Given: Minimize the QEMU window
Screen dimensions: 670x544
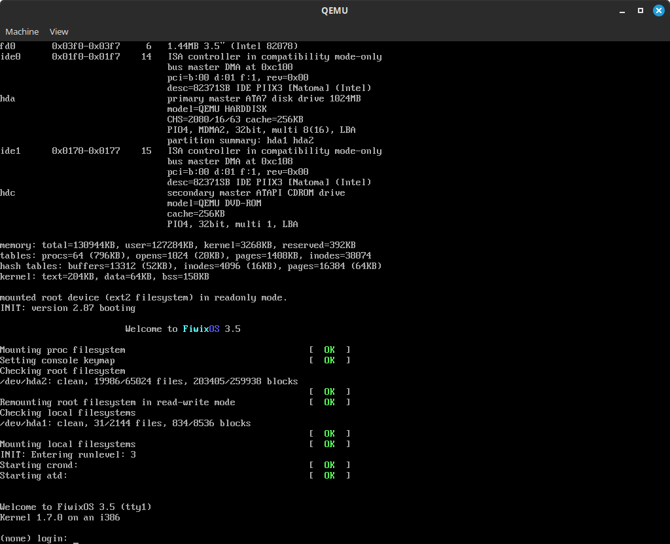Looking at the screenshot, I should [x=622, y=10].
